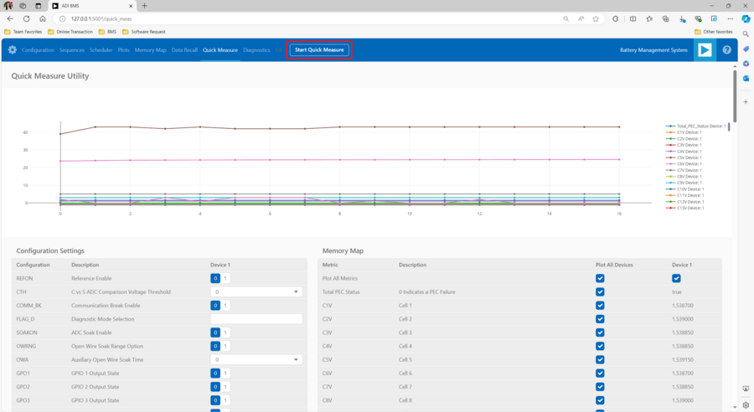
Task: Switch to the Memory Map tab
Action: point(150,50)
